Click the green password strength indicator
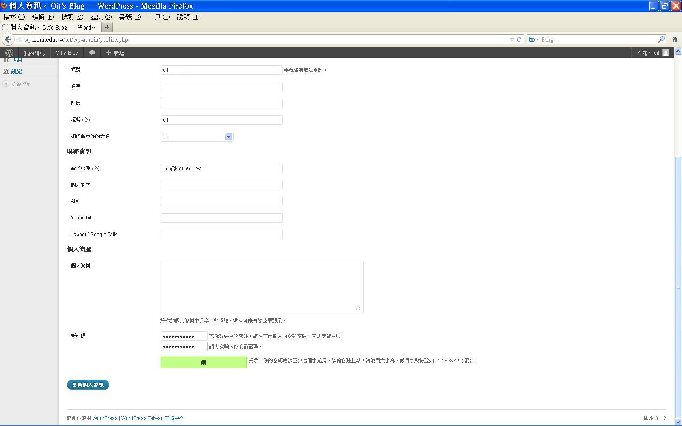 [203, 362]
